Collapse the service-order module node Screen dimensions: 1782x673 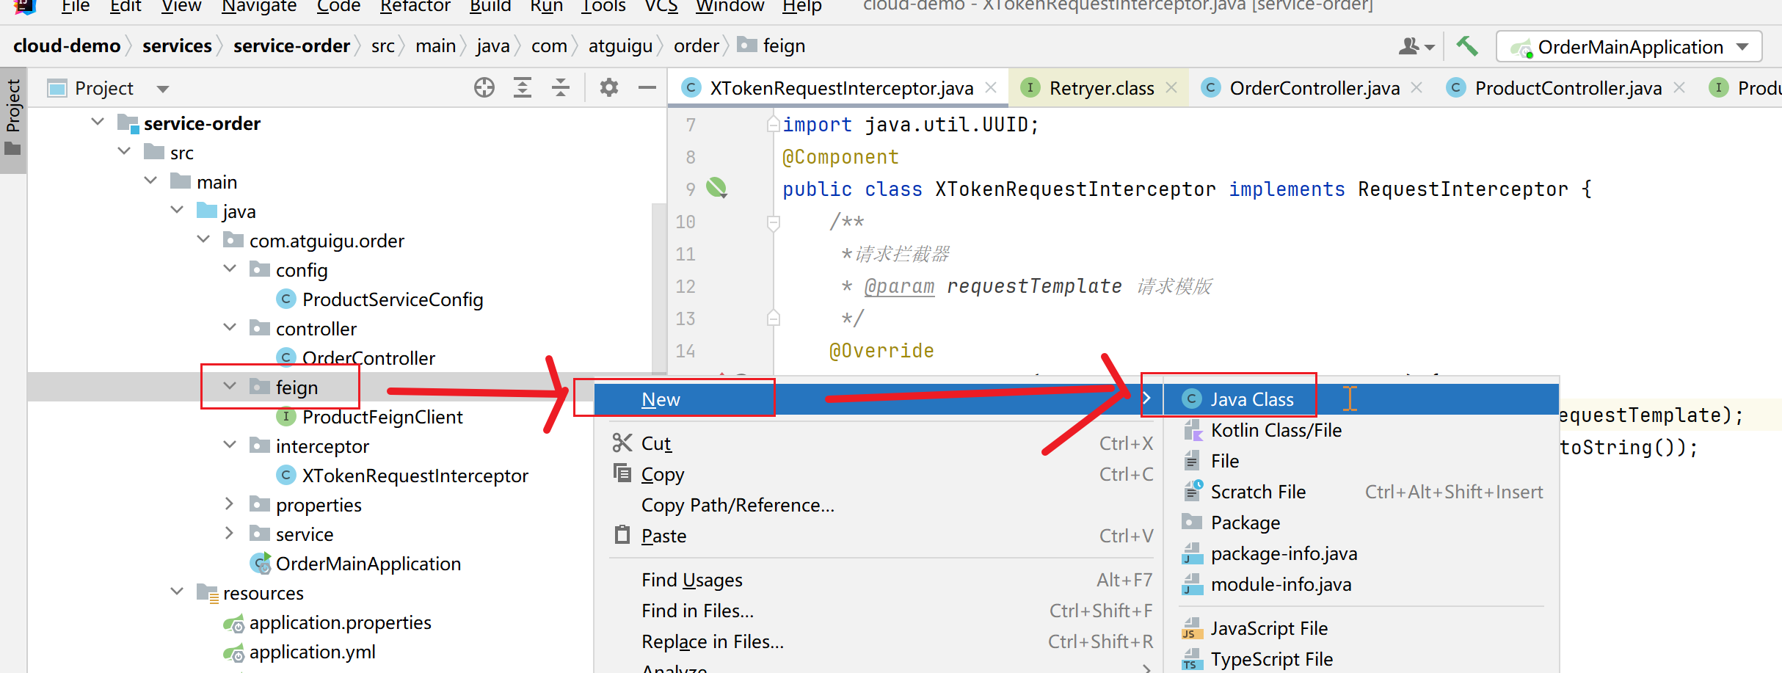point(98,122)
